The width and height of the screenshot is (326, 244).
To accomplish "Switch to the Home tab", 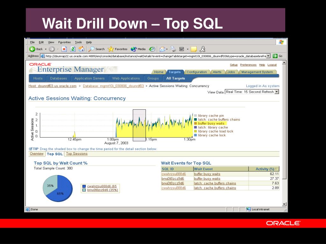I will (159, 72).
